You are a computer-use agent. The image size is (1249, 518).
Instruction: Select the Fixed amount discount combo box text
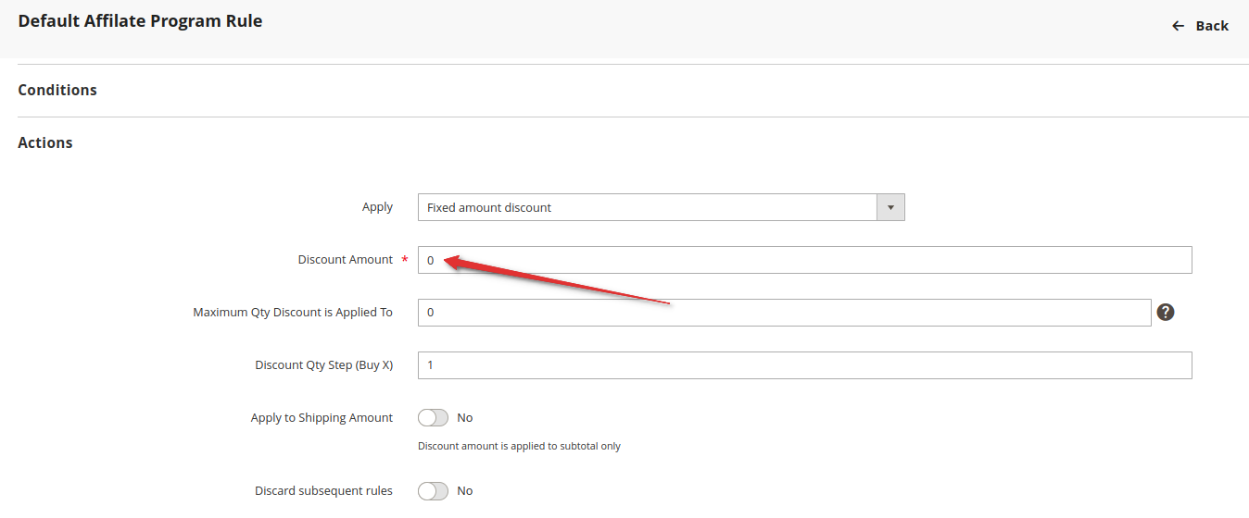point(489,207)
